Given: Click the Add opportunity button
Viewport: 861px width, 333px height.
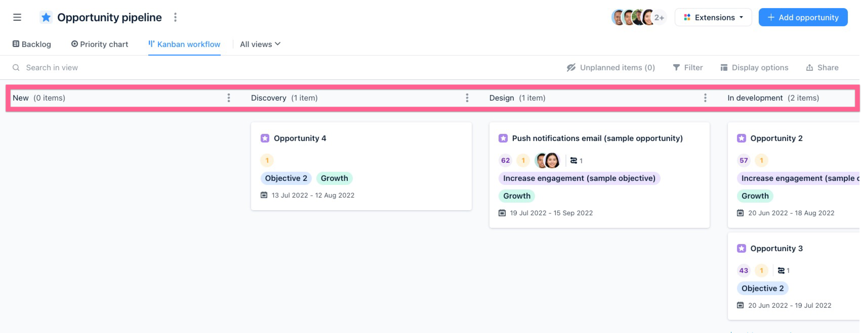Looking at the screenshot, I should [803, 17].
